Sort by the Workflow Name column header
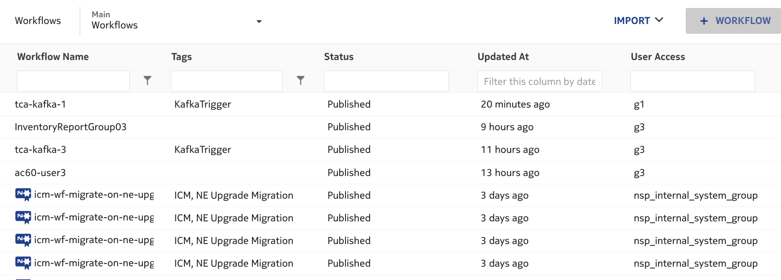Image resolution: width=781 pixels, height=280 pixels. pos(53,57)
